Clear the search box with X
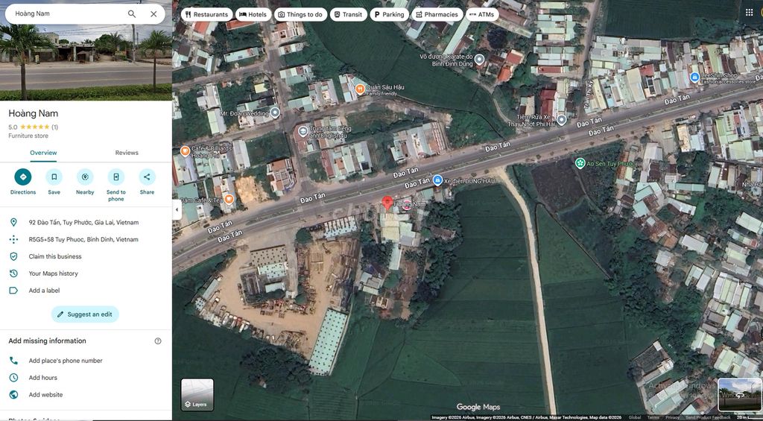The width and height of the screenshot is (763, 421). click(x=153, y=13)
